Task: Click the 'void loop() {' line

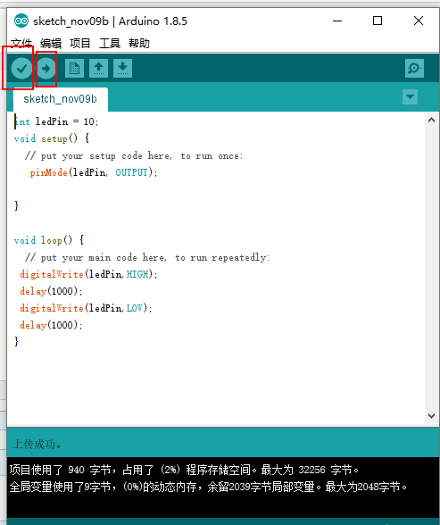Action: pyautogui.click(x=49, y=240)
